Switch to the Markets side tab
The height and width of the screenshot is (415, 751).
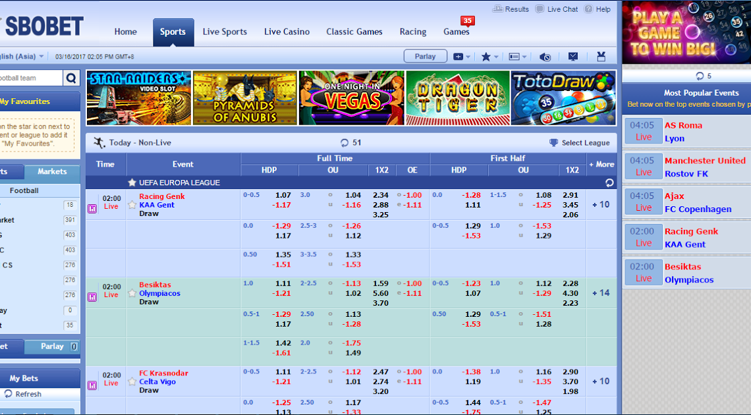coord(52,171)
